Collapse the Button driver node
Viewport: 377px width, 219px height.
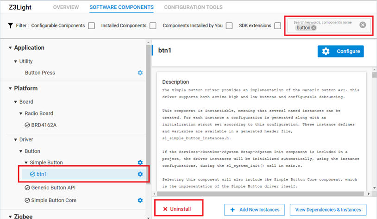pos(21,151)
